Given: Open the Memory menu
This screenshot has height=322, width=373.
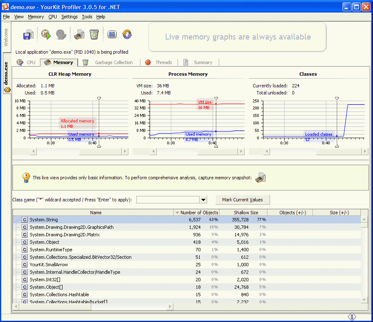Looking at the screenshot, I should point(36,17).
